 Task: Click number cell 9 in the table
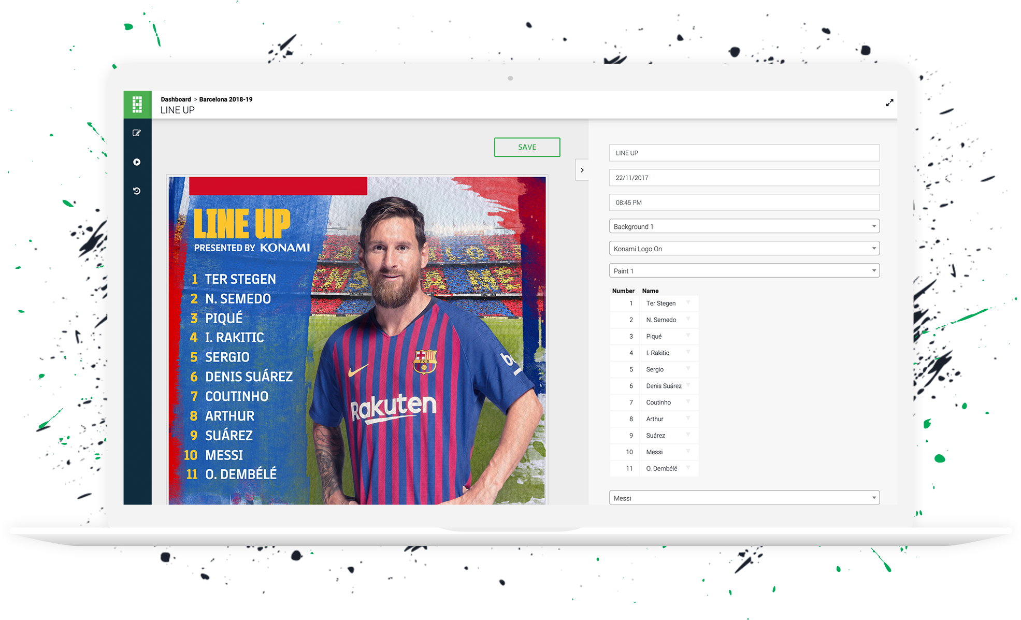tap(625, 436)
